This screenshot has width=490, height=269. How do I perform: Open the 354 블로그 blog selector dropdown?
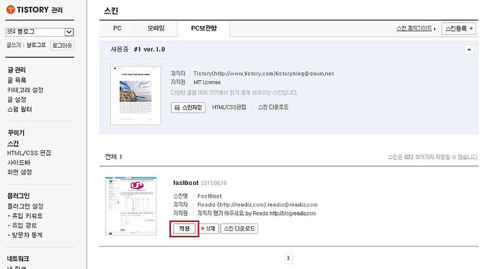pos(39,32)
